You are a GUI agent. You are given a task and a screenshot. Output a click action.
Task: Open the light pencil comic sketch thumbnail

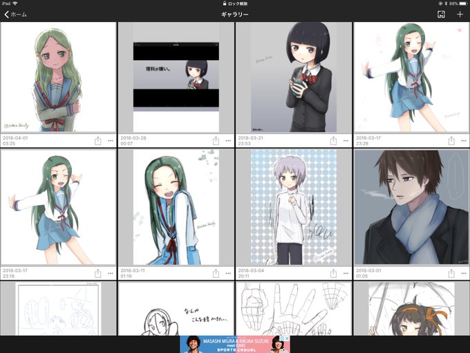(x=58, y=309)
